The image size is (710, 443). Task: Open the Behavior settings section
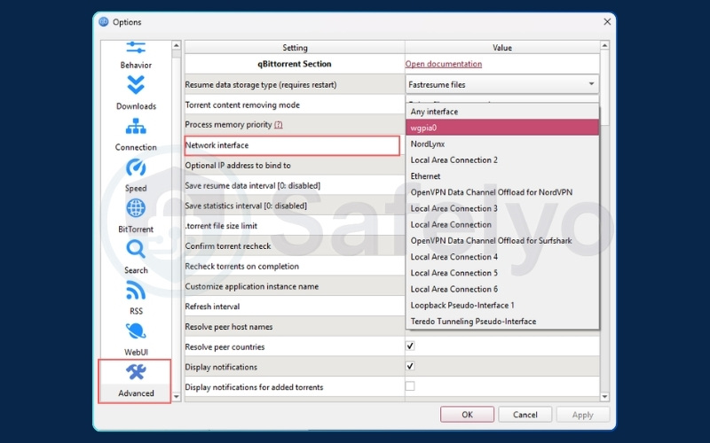tap(136, 56)
